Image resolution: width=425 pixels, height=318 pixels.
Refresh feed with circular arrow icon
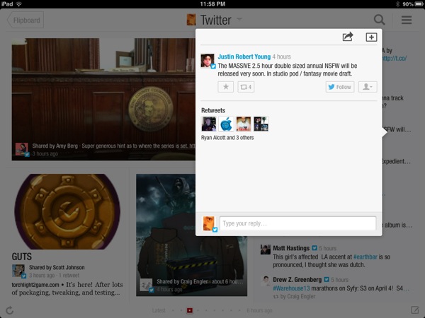(9, 310)
